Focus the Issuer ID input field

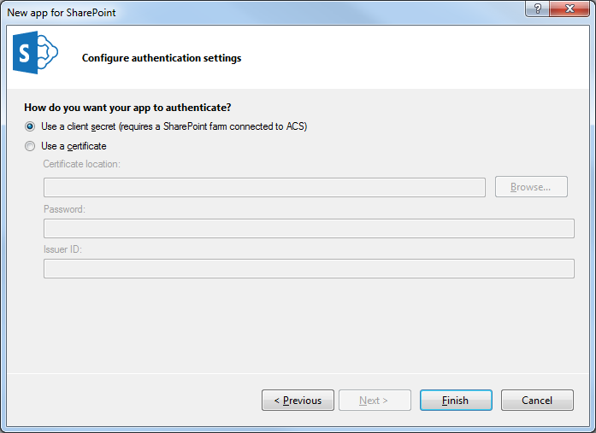309,269
